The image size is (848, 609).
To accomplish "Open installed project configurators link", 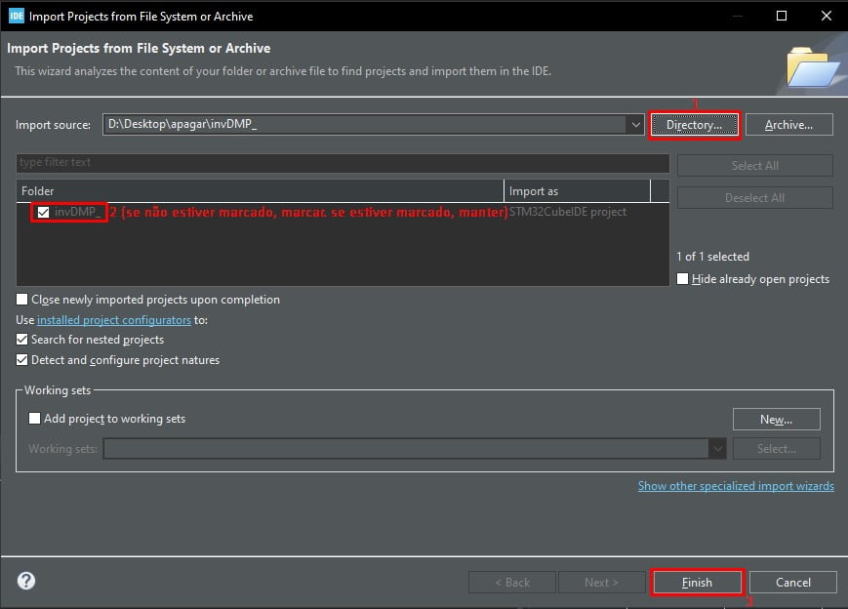I will click(114, 320).
